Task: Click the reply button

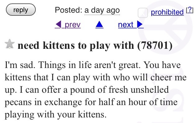Action: [x=21, y=10]
